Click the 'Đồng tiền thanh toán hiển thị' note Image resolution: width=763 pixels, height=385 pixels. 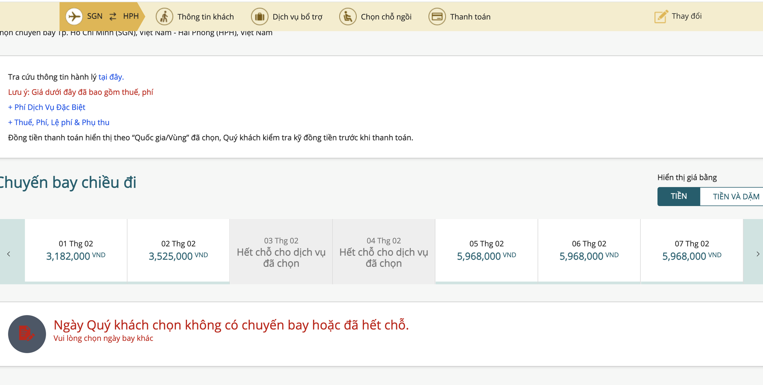(x=210, y=137)
